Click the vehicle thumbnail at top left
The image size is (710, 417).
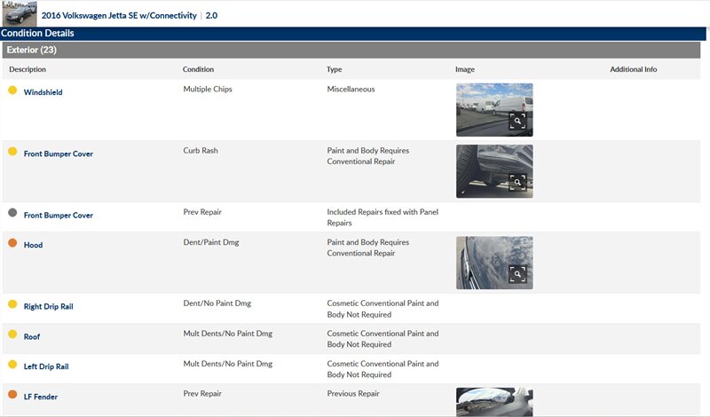click(x=19, y=14)
